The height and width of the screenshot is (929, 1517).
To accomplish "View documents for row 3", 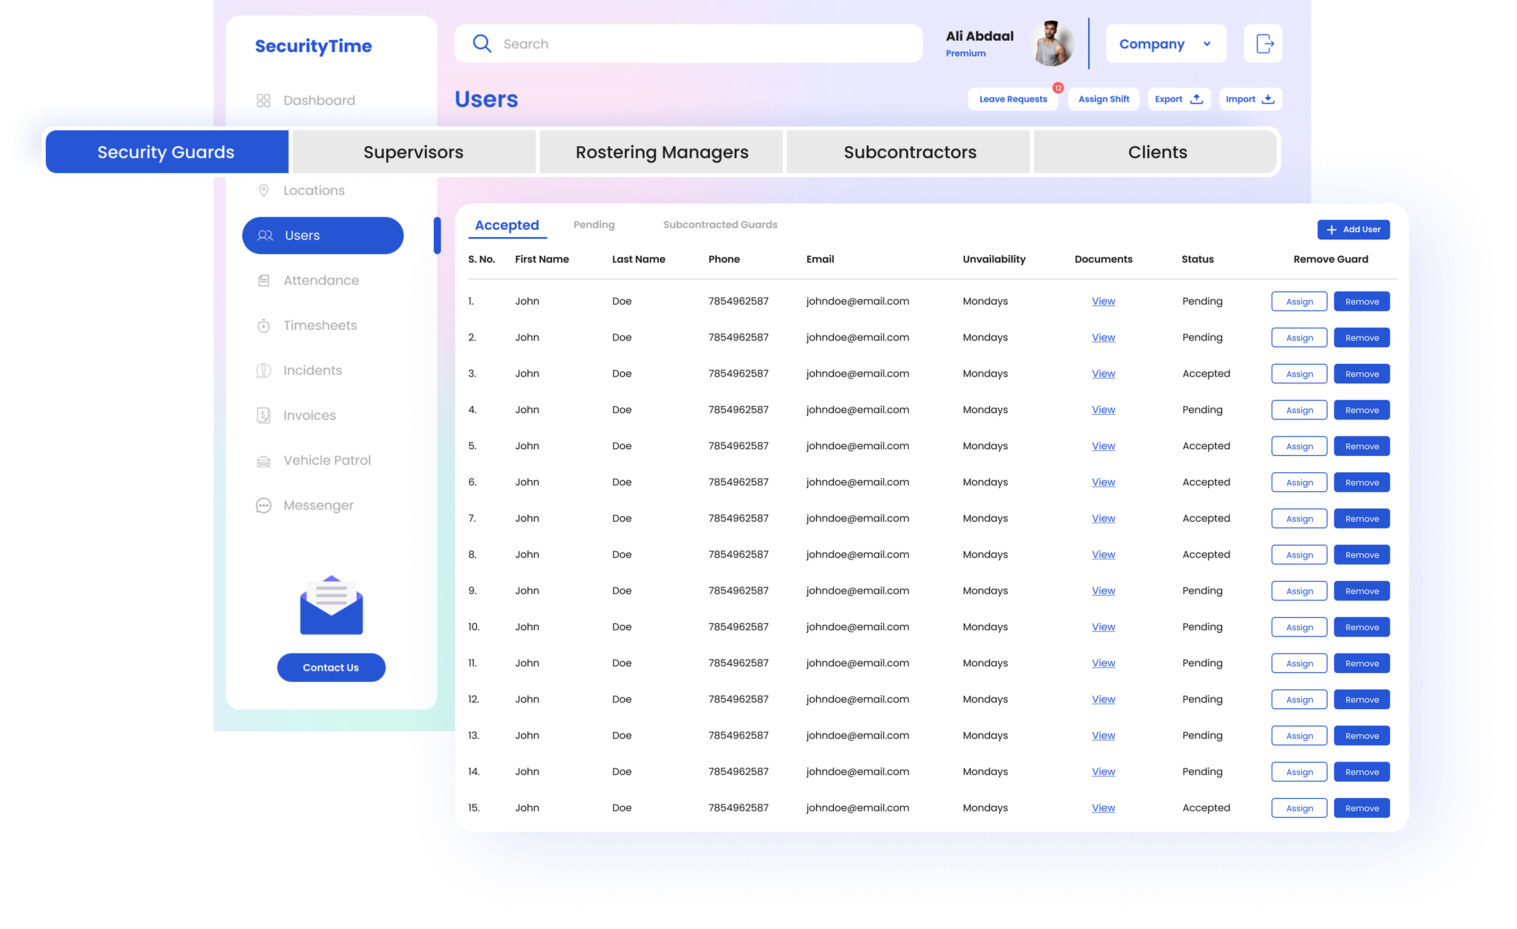I will [1103, 373].
